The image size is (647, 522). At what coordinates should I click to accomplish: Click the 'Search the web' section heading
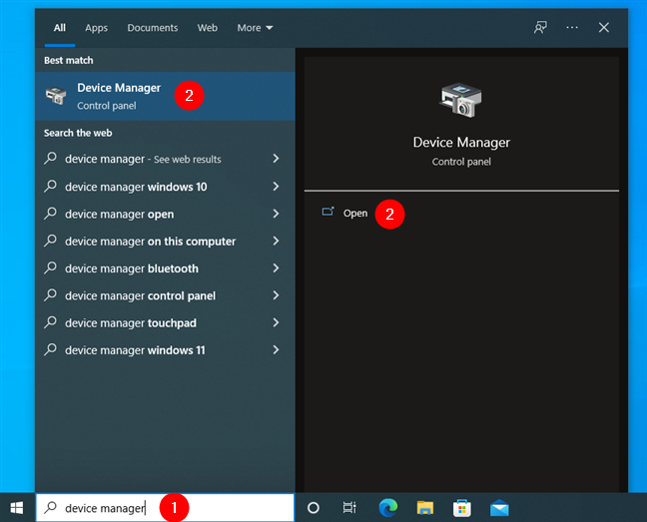tap(78, 133)
